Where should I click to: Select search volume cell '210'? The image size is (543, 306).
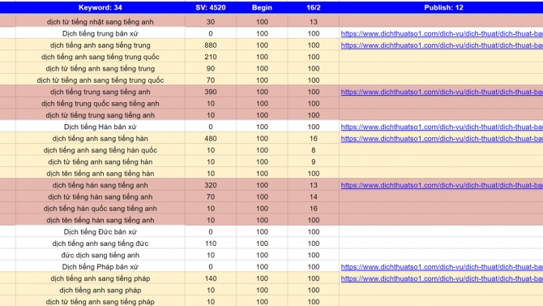pos(211,57)
